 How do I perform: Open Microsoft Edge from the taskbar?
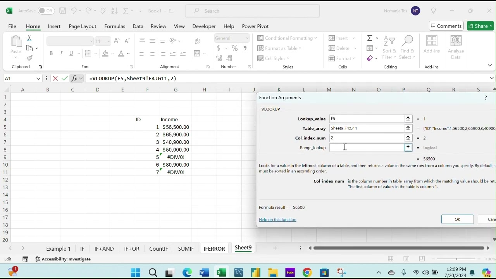tap(187, 273)
